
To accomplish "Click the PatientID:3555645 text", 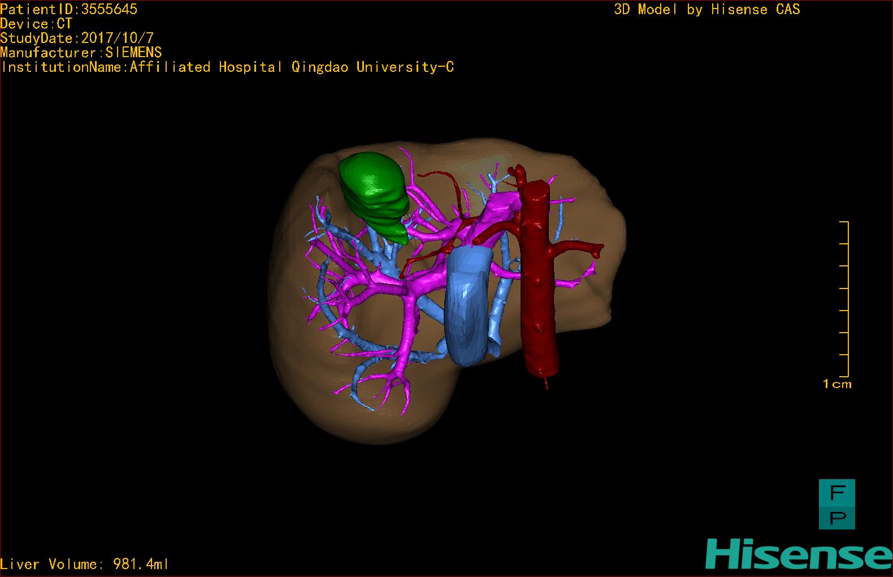I will [x=68, y=9].
